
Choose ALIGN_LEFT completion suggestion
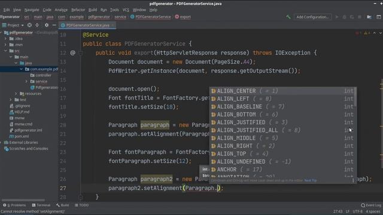click(x=282, y=99)
